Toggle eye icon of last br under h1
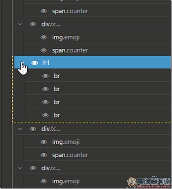This screenshot has height=189, width=172. coord(45,115)
